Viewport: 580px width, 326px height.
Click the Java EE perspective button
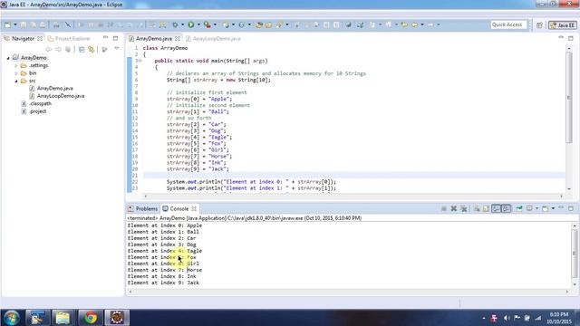pos(563,24)
